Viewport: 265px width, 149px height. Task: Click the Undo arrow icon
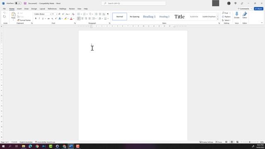point(5,13)
